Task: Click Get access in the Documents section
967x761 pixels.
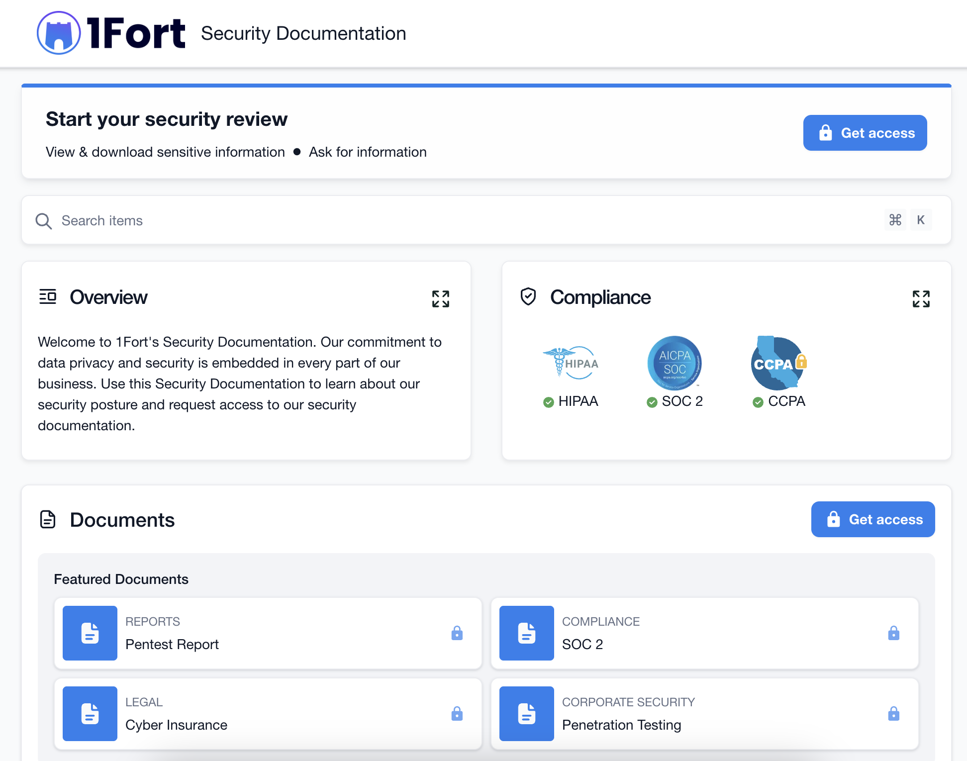Action: [x=873, y=519]
